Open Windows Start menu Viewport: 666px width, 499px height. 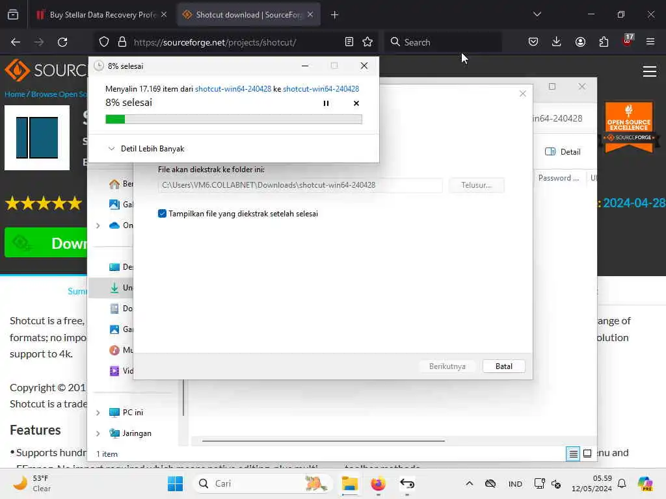[175, 483]
